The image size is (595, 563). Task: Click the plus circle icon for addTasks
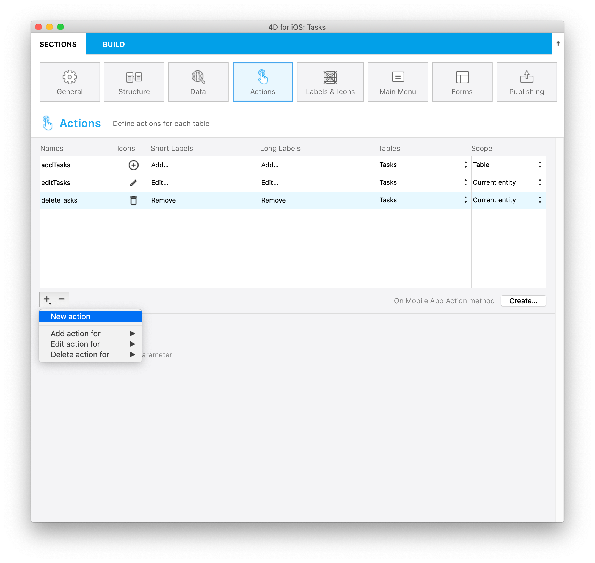(133, 165)
